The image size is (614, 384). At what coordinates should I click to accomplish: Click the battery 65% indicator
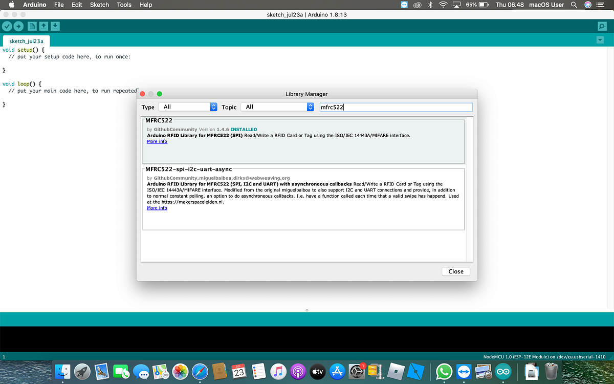(477, 5)
